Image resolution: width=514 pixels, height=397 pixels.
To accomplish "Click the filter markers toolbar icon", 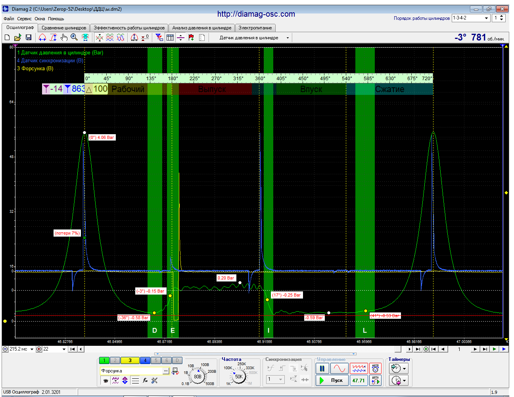I will 159,37.
